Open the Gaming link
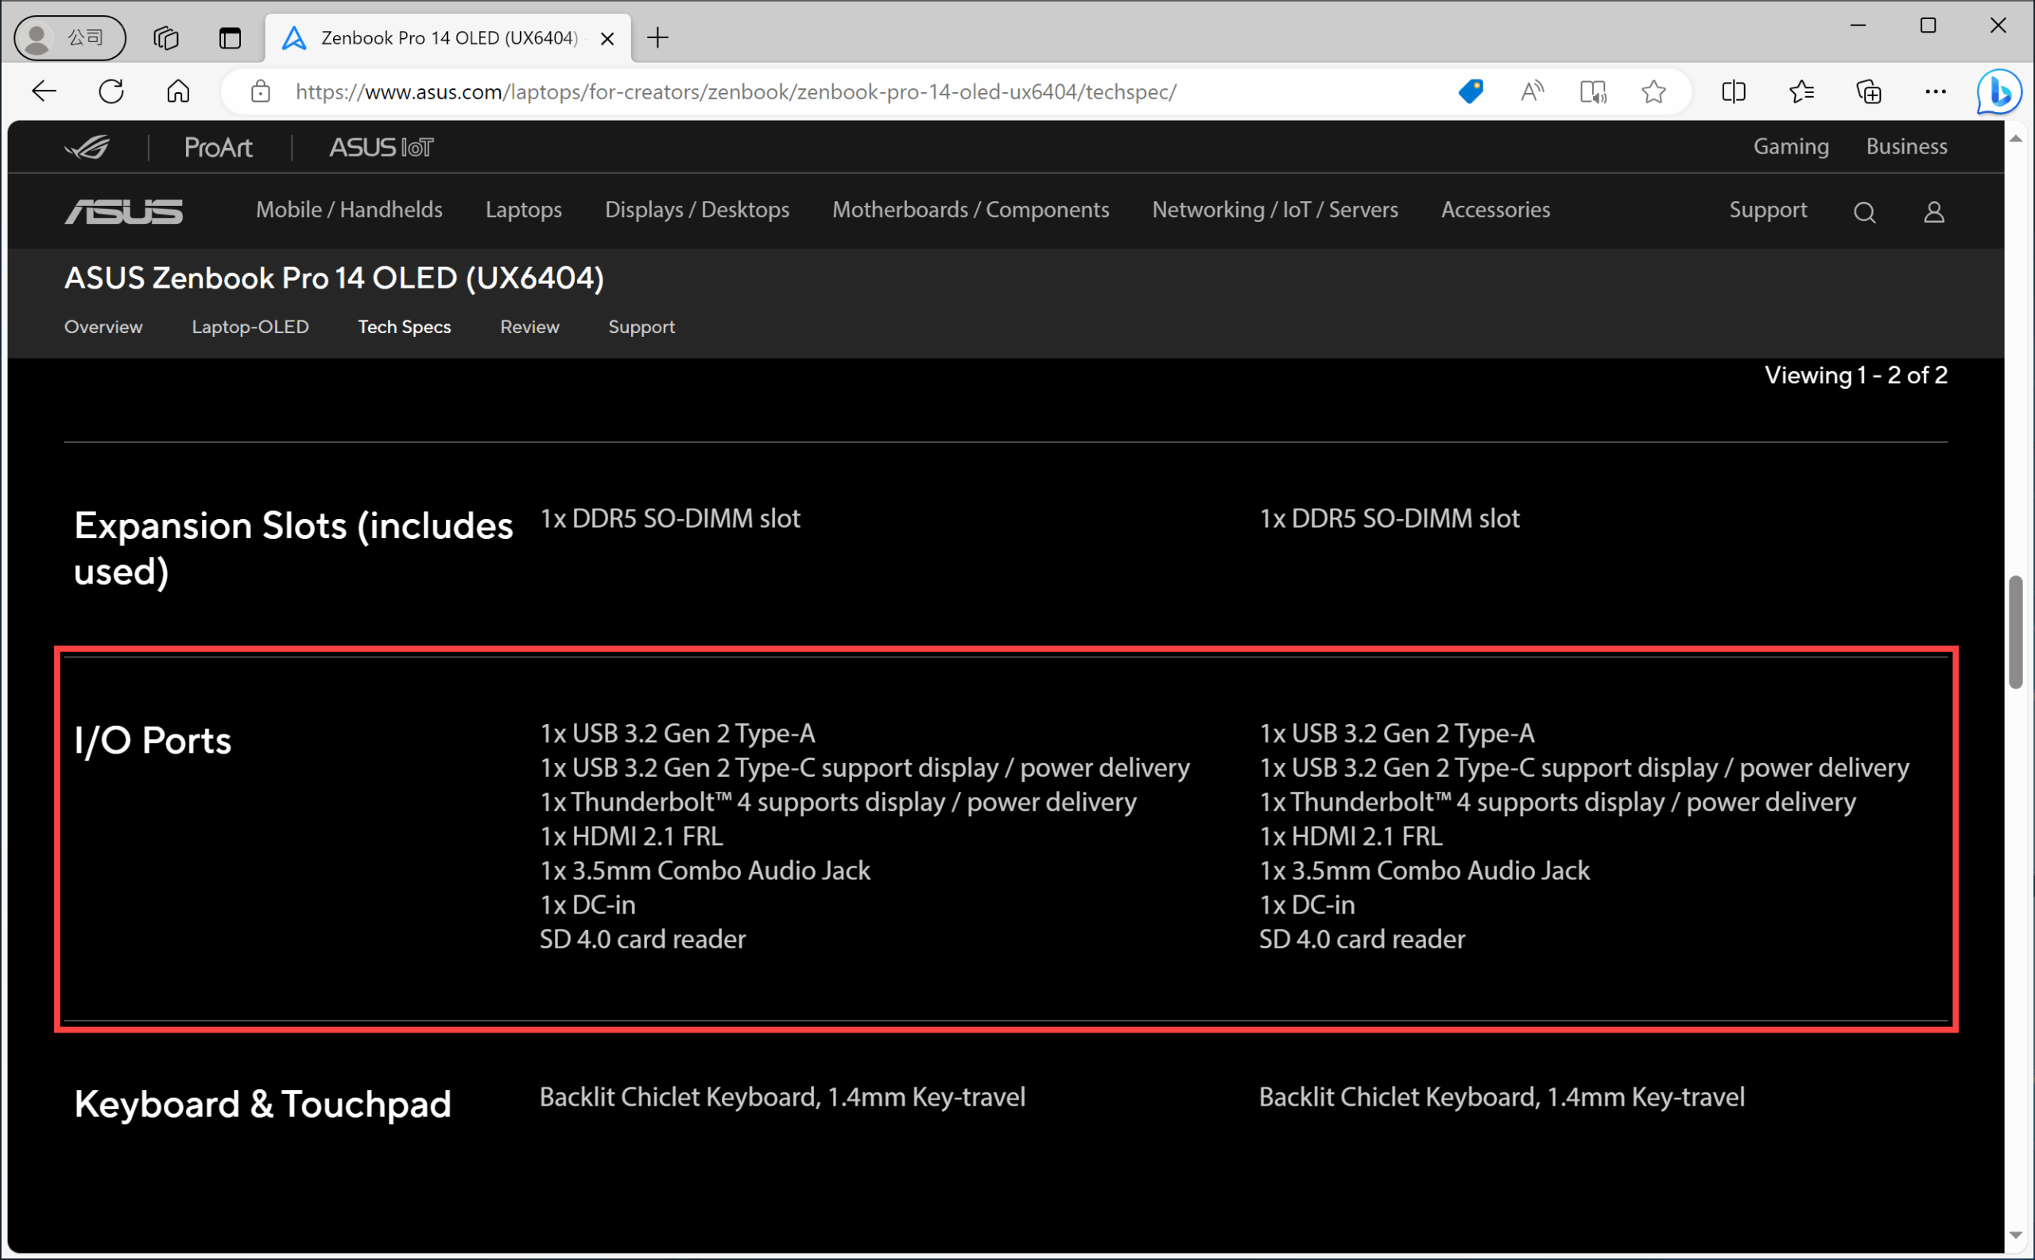The image size is (2035, 1260). point(1791,146)
